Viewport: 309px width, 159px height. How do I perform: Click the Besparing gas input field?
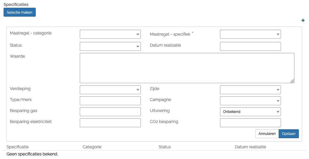tap(110, 112)
